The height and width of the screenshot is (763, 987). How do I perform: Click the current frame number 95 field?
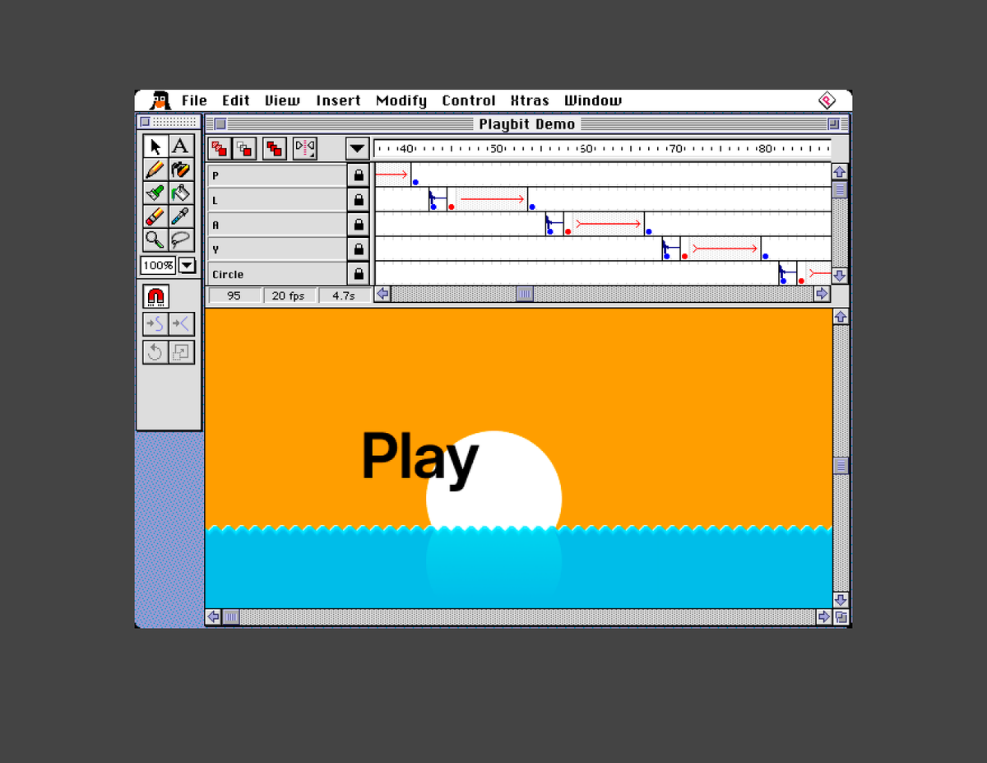[x=234, y=295]
